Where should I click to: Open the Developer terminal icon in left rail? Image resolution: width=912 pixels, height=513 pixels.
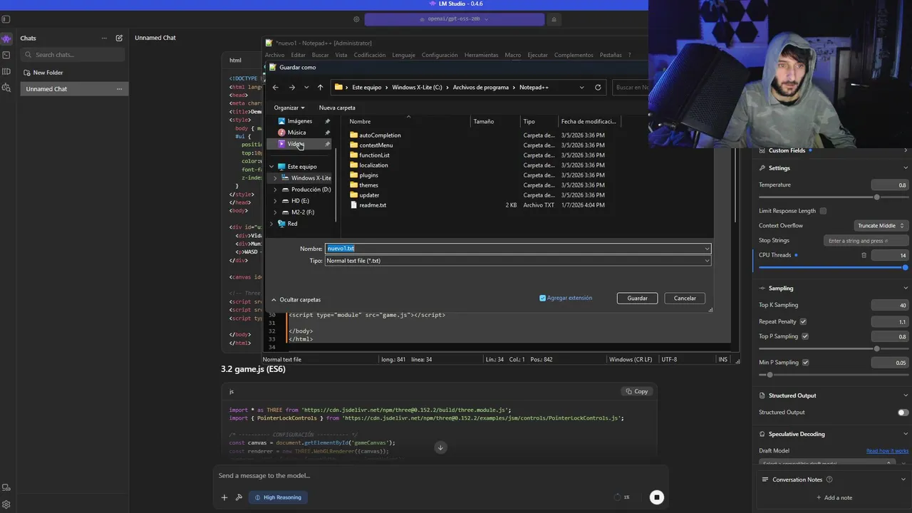tap(6, 55)
